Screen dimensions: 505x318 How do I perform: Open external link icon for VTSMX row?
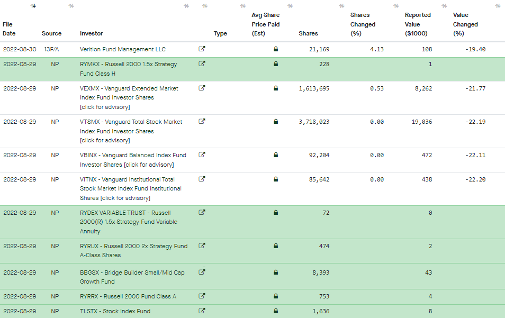(x=202, y=121)
